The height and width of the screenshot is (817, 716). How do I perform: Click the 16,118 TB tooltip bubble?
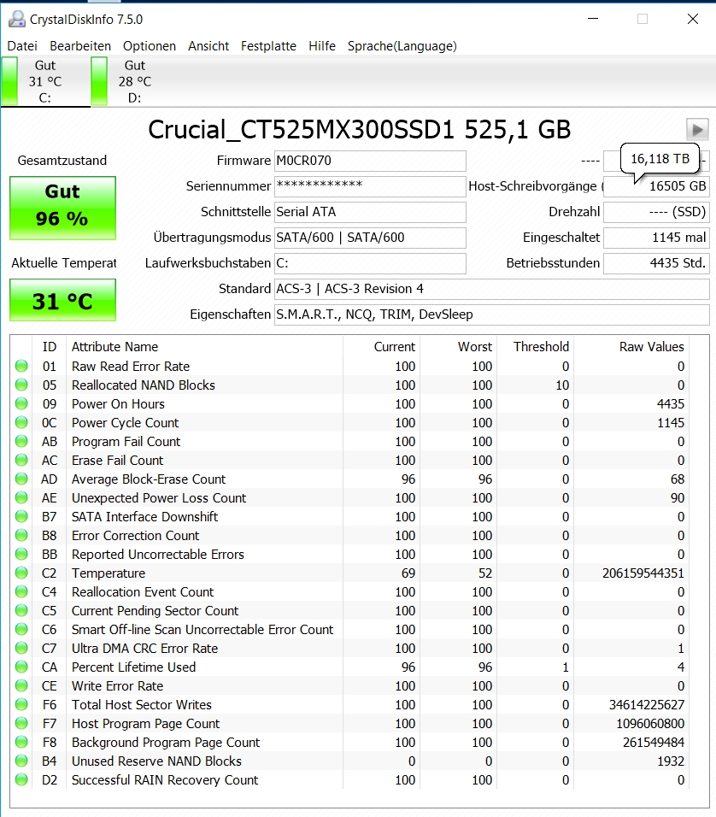click(x=660, y=158)
